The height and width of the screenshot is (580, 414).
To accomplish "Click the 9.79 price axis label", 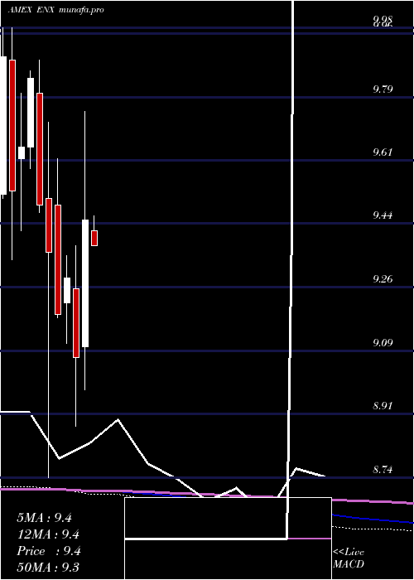I will click(383, 89).
